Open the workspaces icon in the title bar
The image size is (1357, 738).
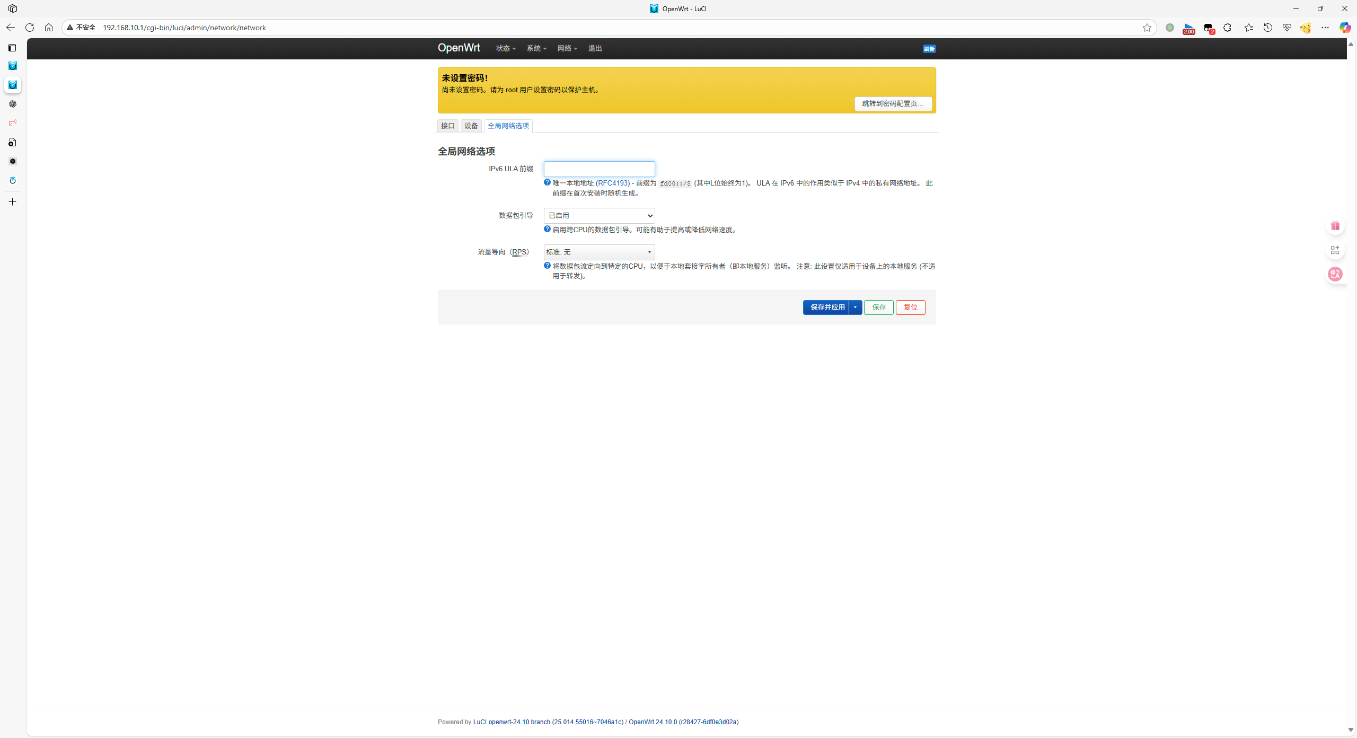13,8
